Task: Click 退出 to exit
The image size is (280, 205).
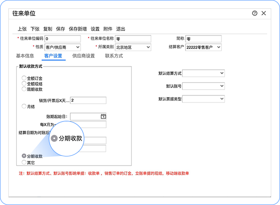Action: [121, 29]
